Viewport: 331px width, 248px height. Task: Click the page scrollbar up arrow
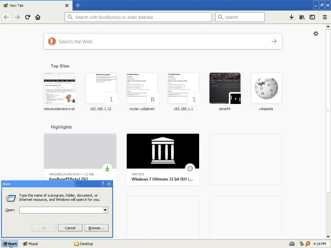(328, 26)
